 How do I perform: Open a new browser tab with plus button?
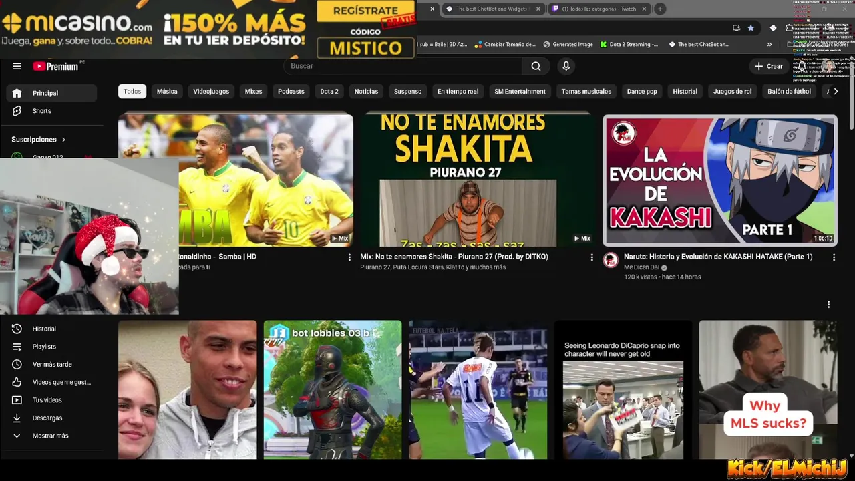pos(659,9)
